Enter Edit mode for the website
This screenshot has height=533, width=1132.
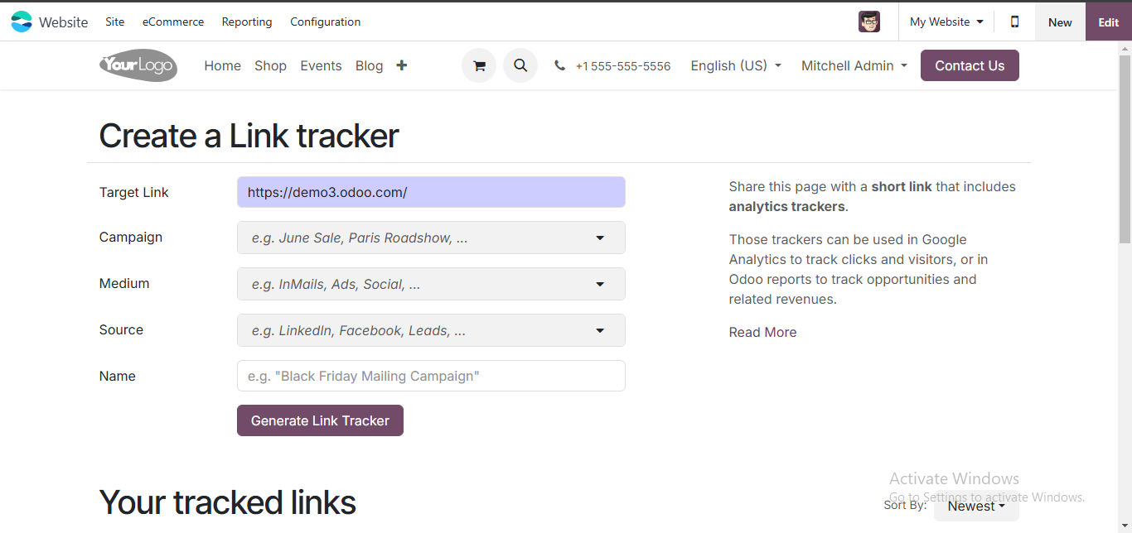(1108, 22)
